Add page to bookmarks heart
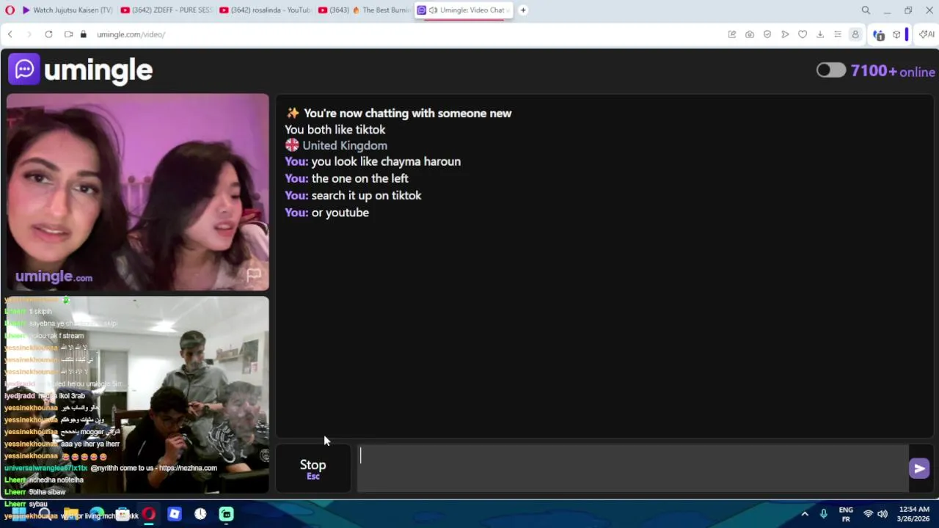 click(803, 34)
